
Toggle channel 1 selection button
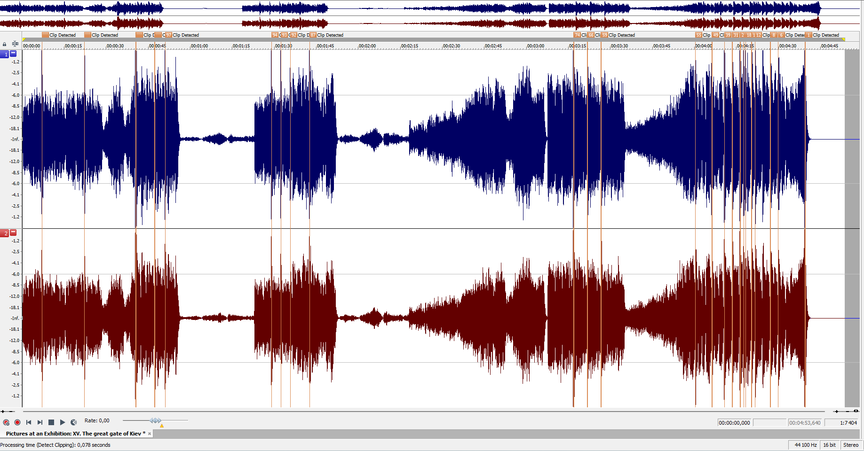(5, 54)
